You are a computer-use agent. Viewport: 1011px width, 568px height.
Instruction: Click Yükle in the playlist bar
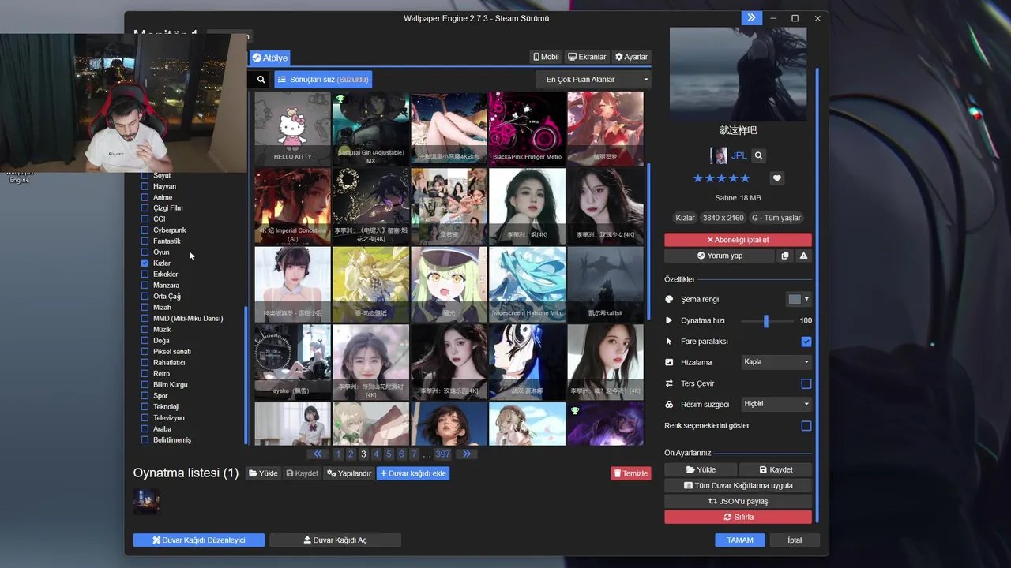click(263, 473)
